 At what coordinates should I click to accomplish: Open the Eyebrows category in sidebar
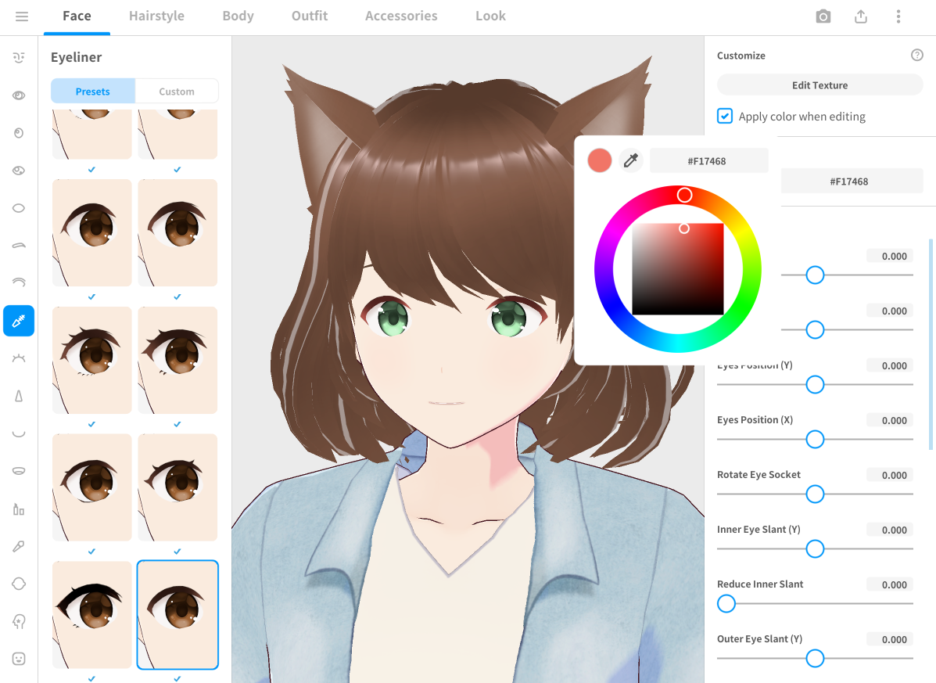(x=19, y=246)
